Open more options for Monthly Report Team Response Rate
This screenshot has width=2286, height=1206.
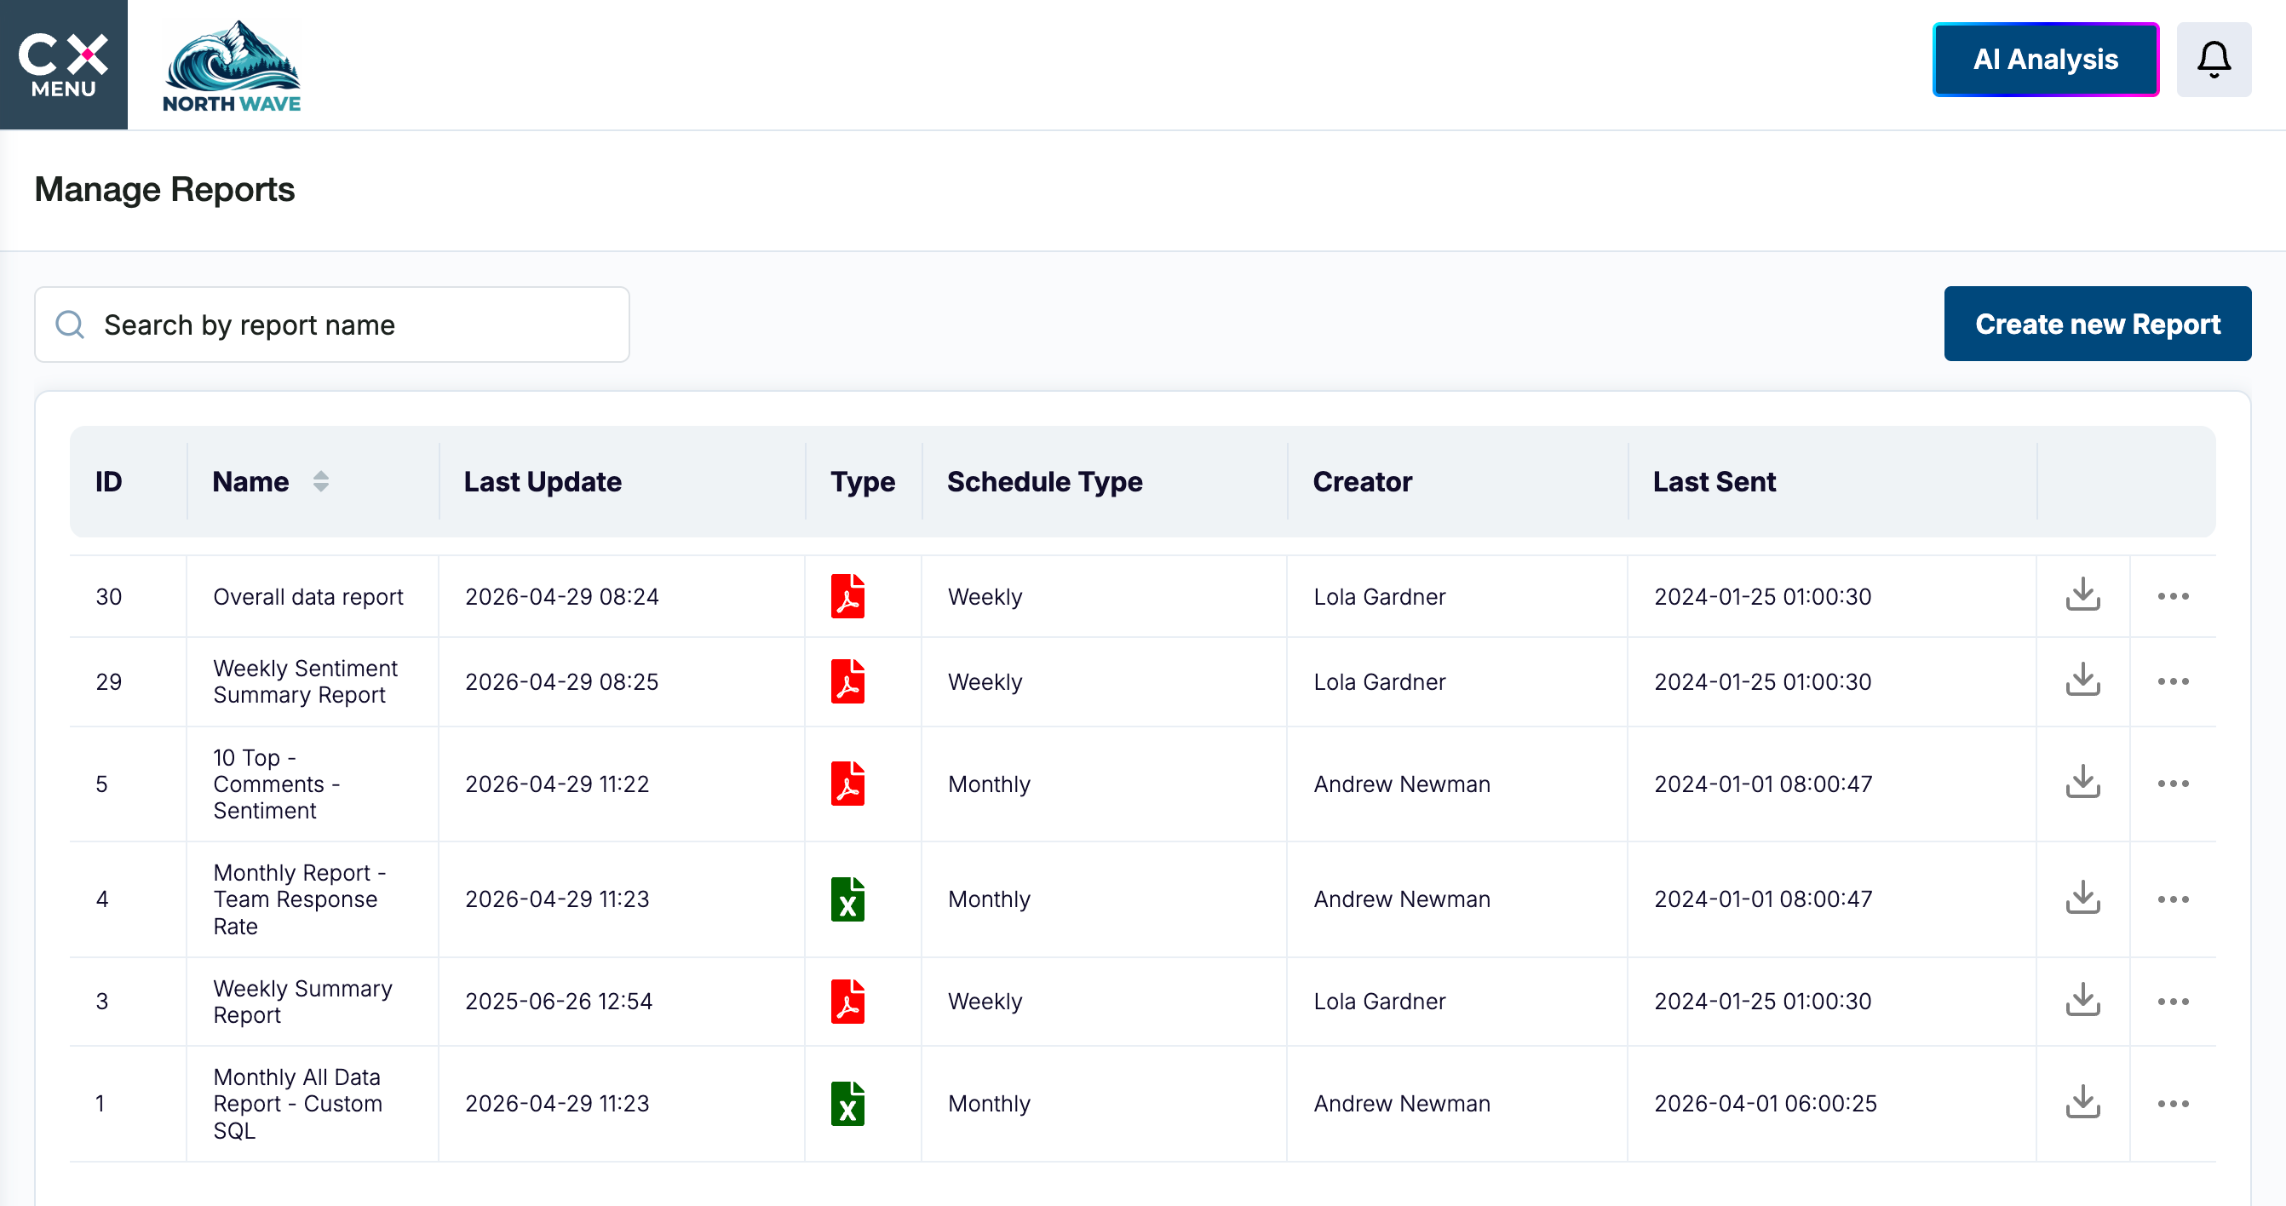[x=2174, y=899]
